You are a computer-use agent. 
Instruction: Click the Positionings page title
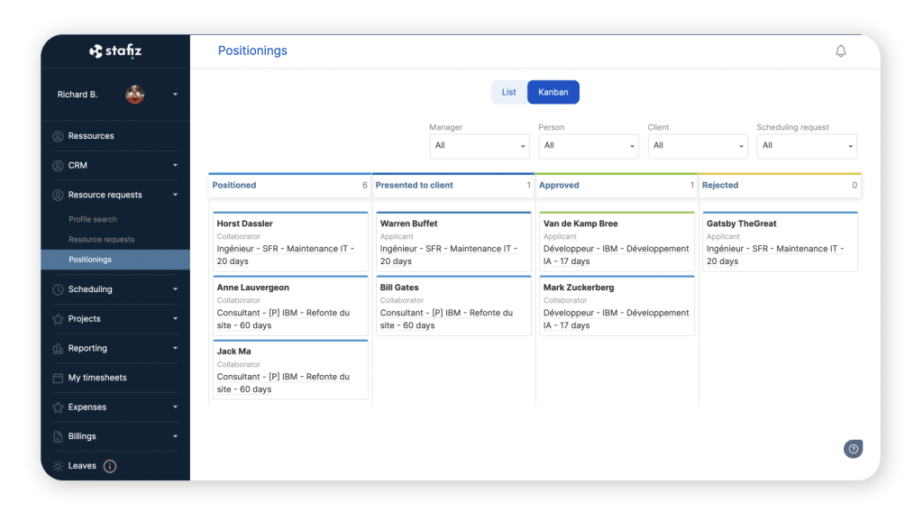click(x=252, y=51)
